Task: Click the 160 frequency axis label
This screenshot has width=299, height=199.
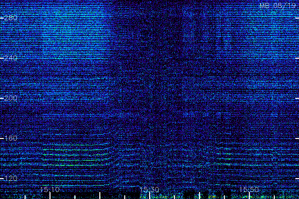Action: point(11,138)
